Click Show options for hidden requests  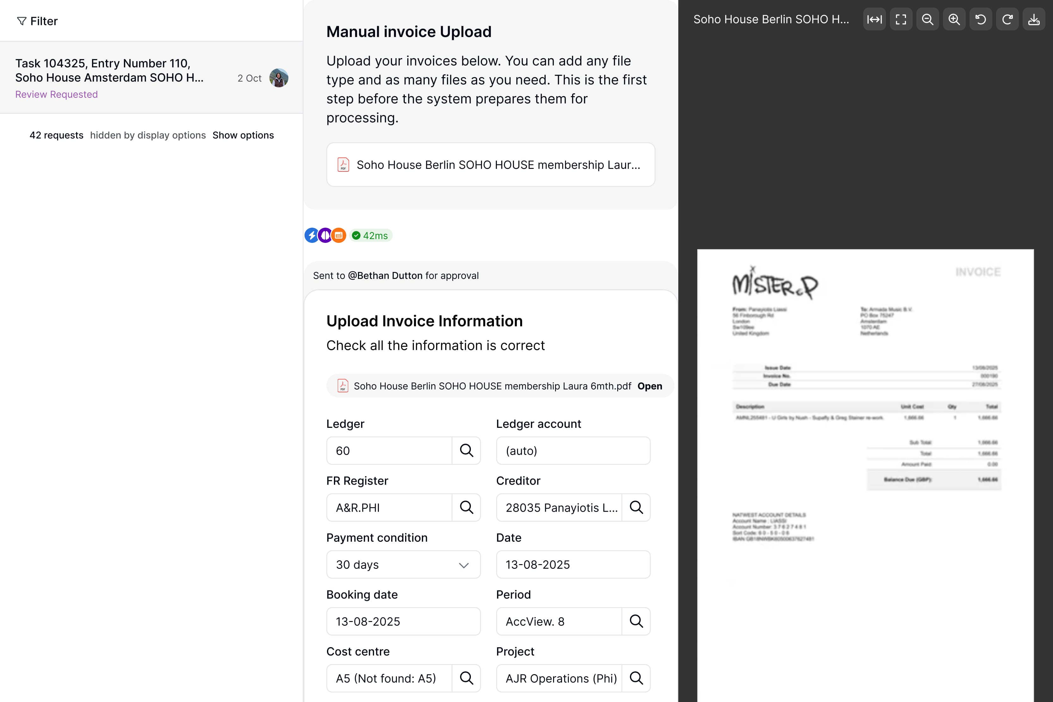(243, 135)
